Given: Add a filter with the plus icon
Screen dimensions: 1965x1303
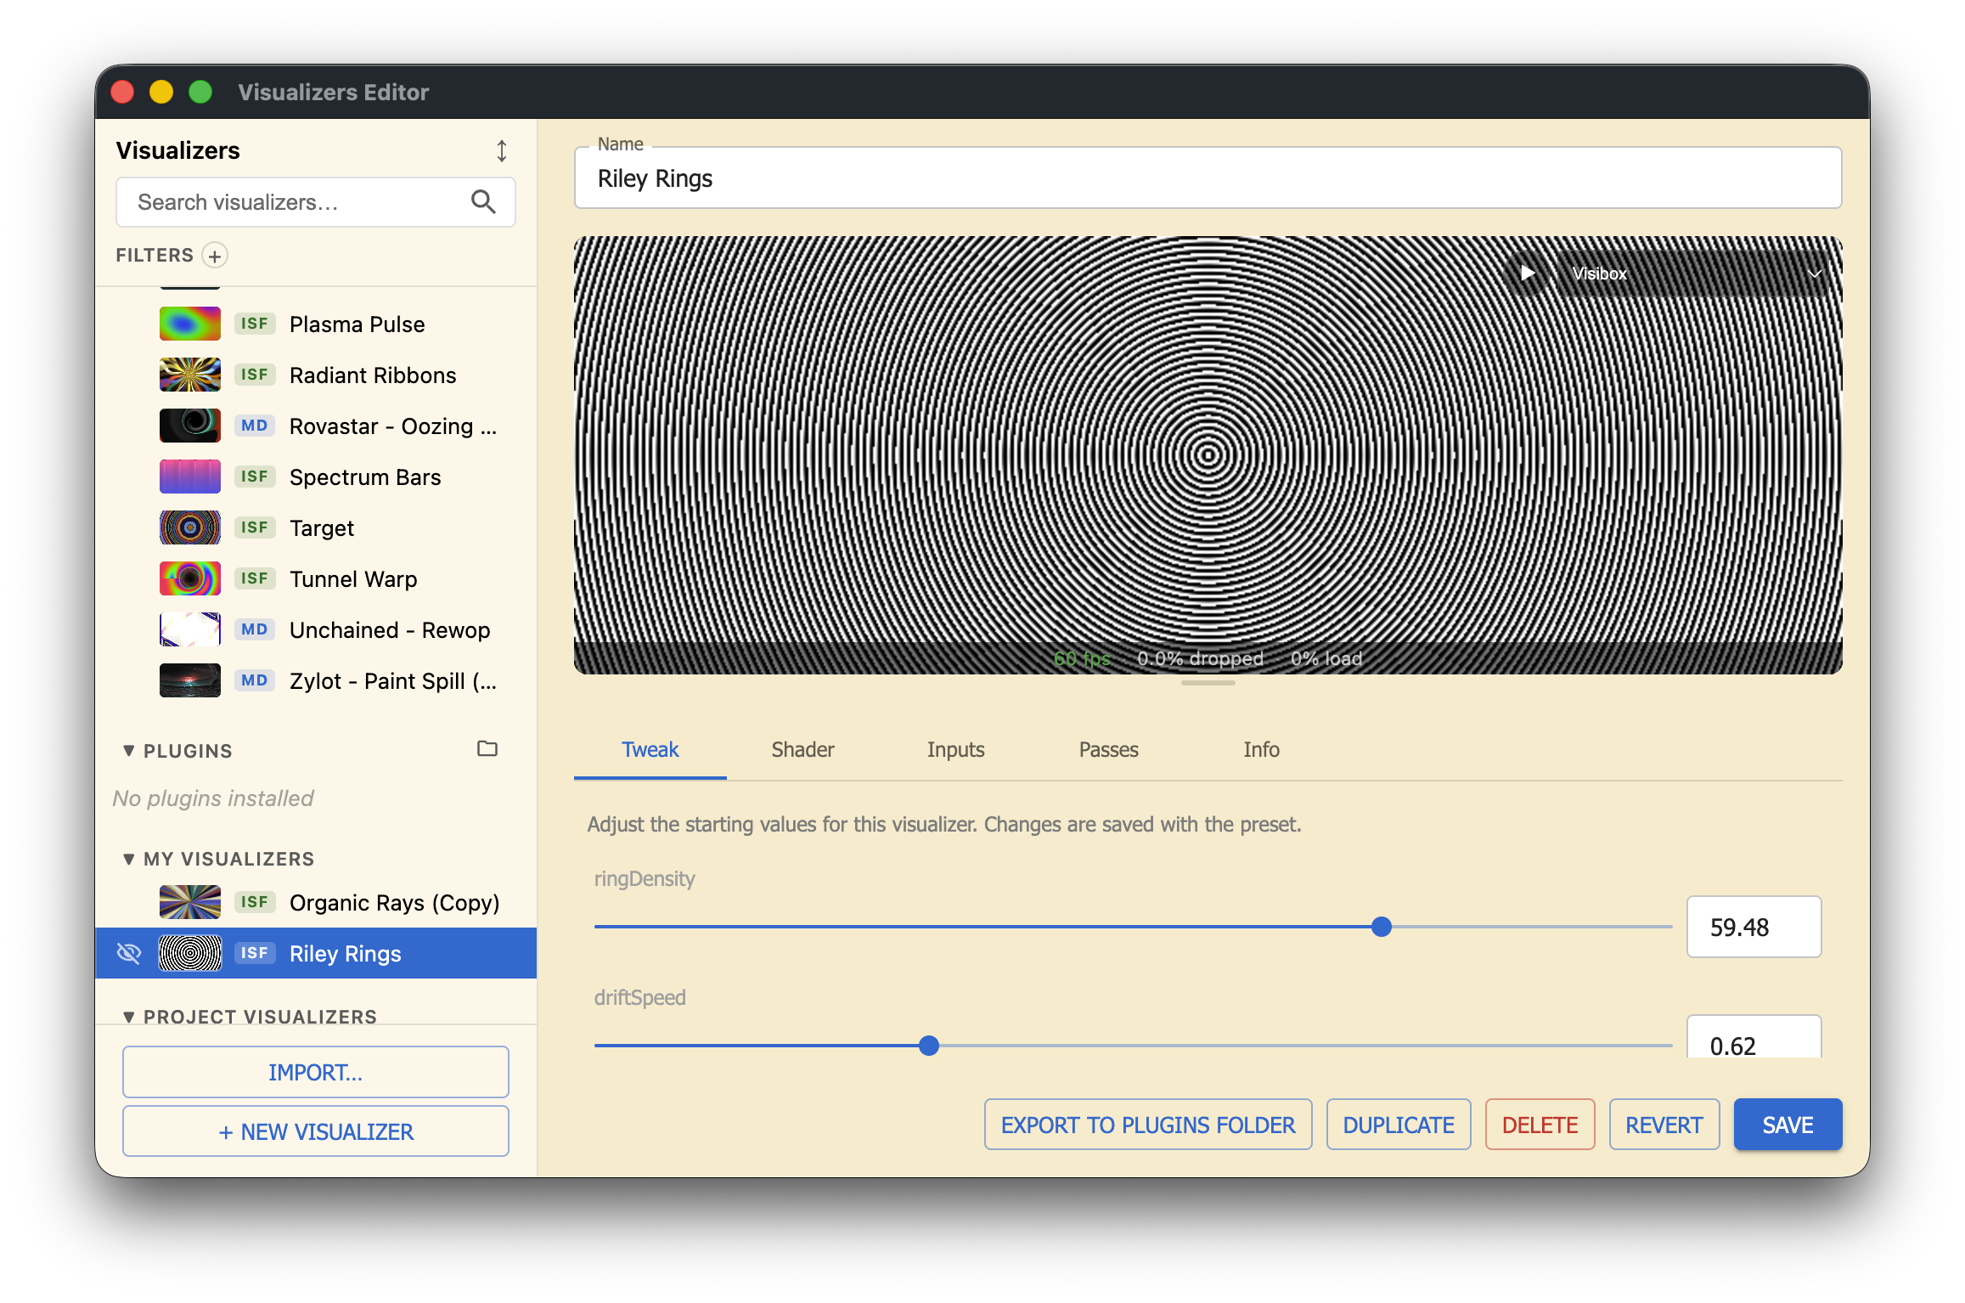Looking at the screenshot, I should [x=215, y=256].
